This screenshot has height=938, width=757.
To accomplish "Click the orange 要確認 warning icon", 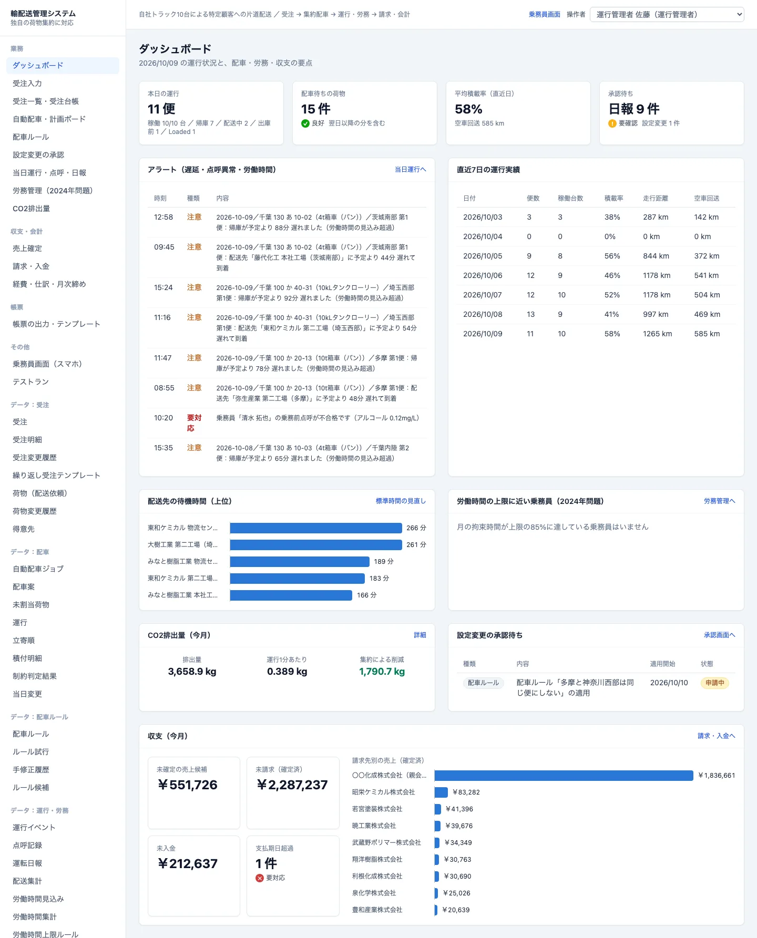I will click(x=612, y=123).
